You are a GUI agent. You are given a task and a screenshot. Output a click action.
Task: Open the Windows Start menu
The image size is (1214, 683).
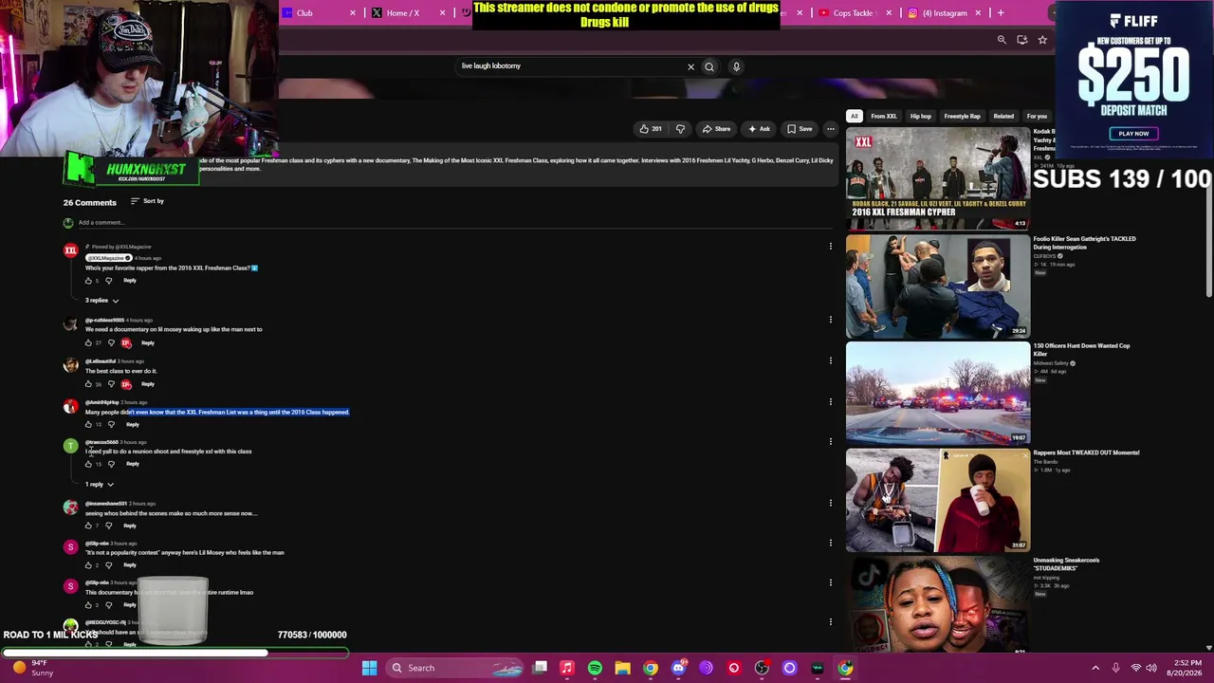pyautogui.click(x=369, y=668)
